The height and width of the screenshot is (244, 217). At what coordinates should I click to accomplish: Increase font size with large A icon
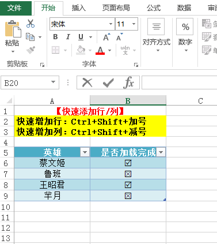coord(106,37)
